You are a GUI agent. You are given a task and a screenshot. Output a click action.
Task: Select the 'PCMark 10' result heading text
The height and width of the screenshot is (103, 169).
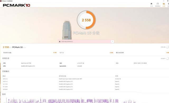17,47
